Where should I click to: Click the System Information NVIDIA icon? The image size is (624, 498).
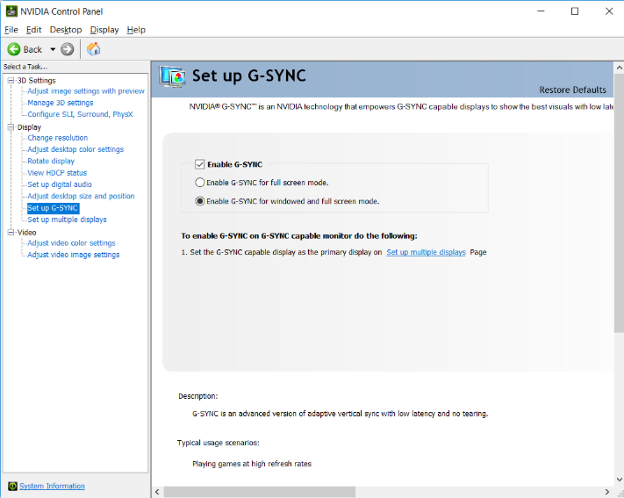coord(13,486)
